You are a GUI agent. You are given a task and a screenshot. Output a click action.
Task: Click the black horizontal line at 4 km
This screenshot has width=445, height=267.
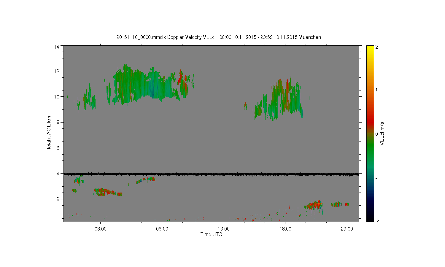click(211, 174)
